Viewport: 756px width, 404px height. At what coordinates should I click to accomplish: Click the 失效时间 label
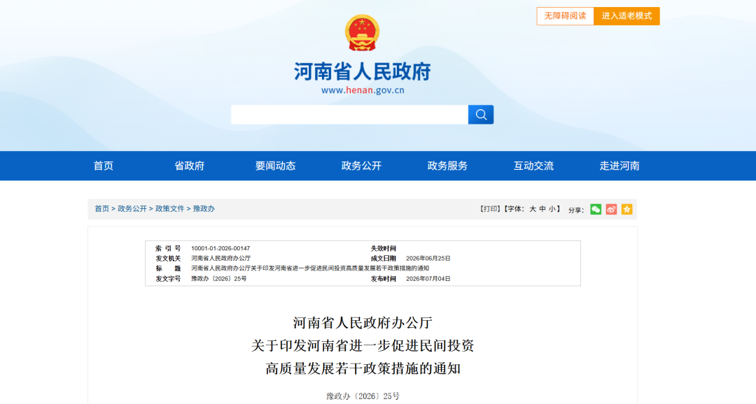tap(384, 248)
